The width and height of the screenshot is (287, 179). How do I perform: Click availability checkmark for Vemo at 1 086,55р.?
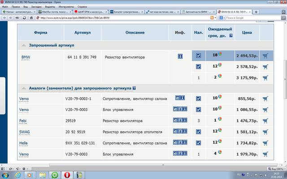[x=198, y=109]
